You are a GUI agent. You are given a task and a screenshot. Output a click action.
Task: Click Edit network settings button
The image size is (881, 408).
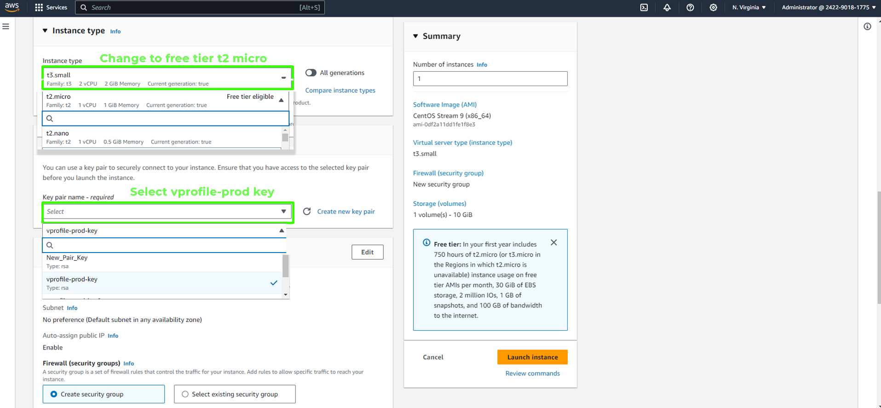pos(367,252)
